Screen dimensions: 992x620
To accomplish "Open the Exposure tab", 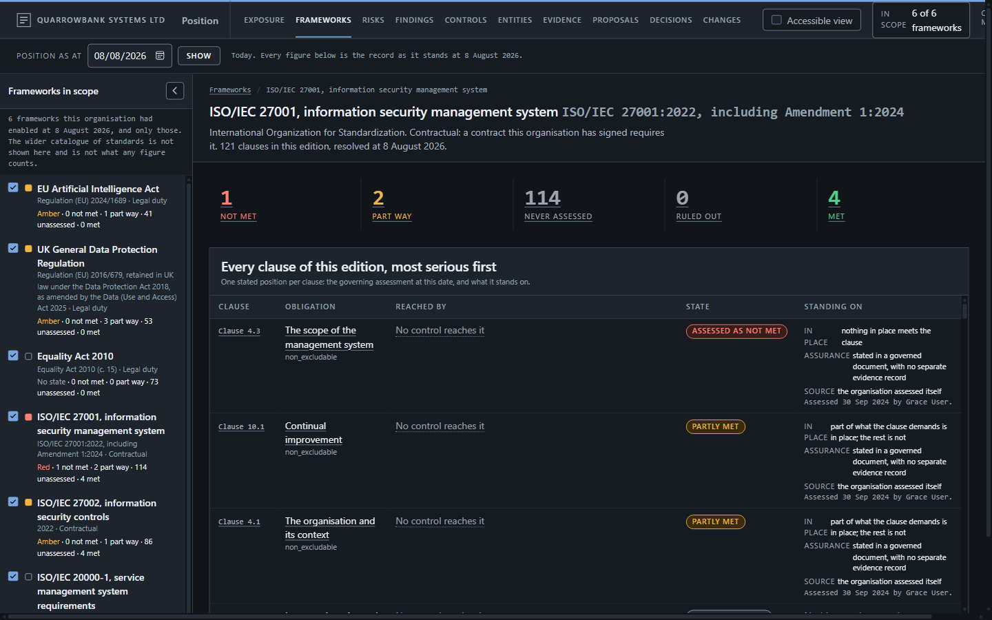I will coord(264,20).
